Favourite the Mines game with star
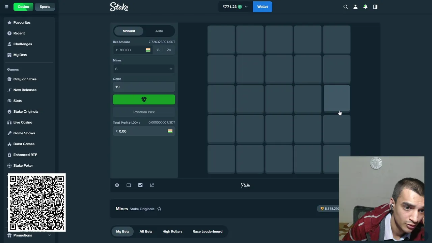 coord(159,209)
